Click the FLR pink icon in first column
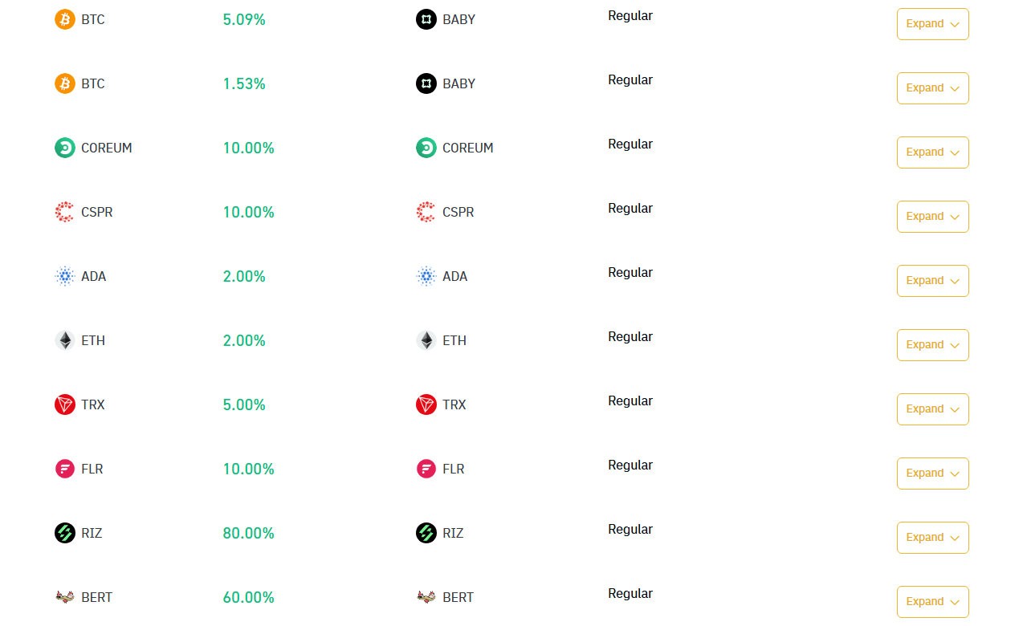 click(65, 469)
